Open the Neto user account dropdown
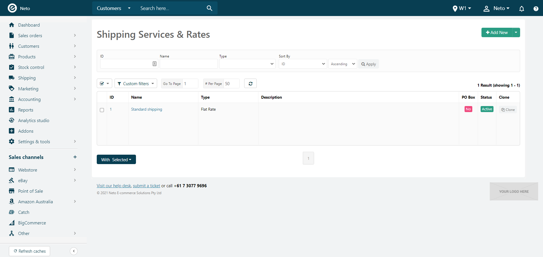 pyautogui.click(x=496, y=8)
